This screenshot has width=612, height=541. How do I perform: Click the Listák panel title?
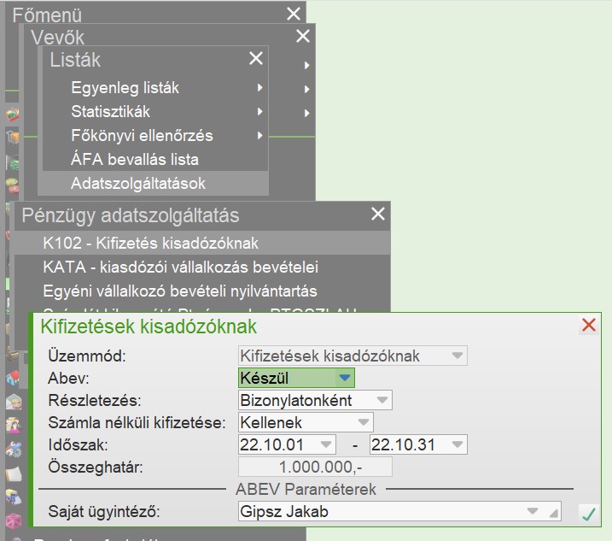point(75,60)
